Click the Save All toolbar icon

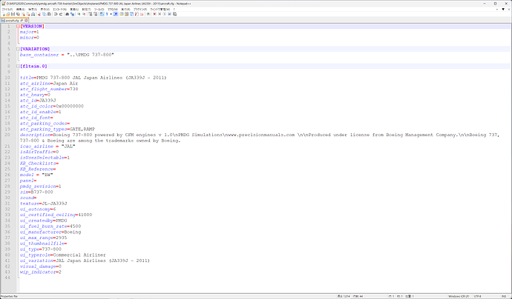pyautogui.click(x=18, y=14)
